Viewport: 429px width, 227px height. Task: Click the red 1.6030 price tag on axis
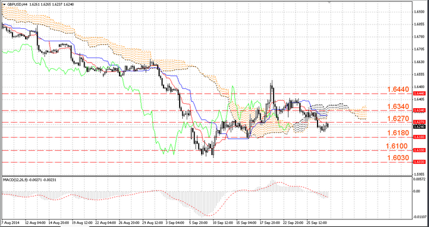click(419, 162)
